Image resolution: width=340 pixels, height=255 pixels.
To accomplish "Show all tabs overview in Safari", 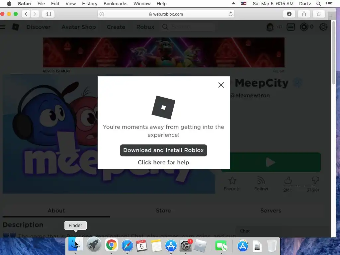I will (319, 14).
